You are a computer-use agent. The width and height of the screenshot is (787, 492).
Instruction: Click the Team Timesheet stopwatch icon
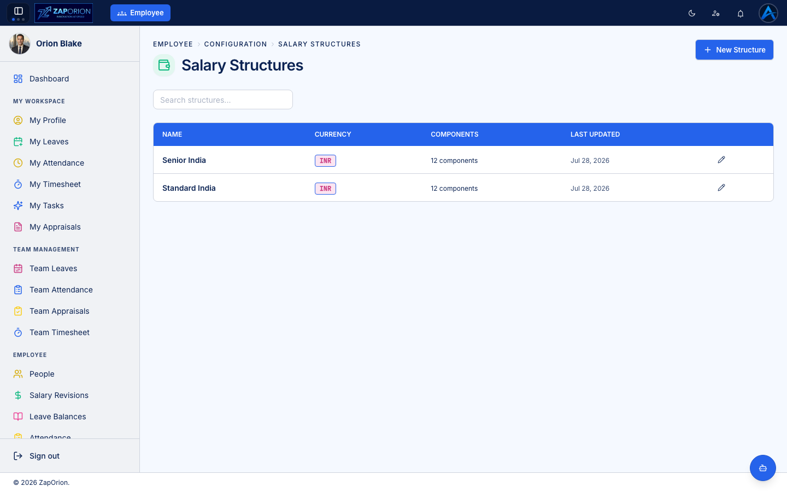(18, 332)
